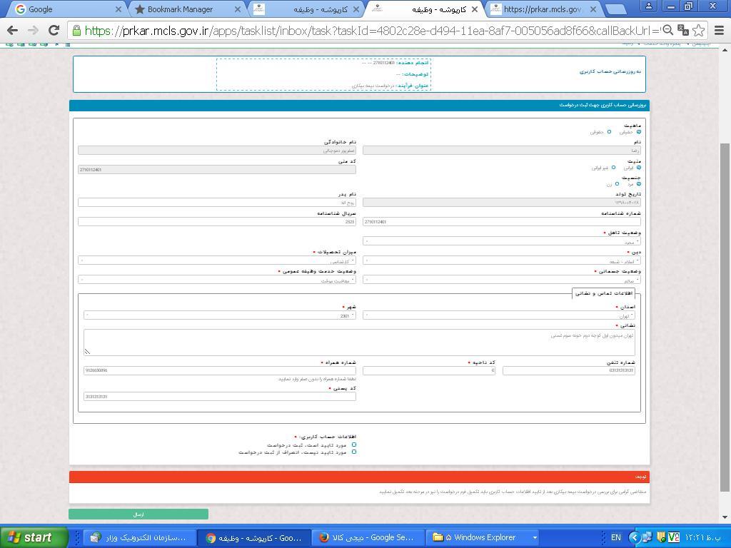Click the شماره همراه mobile number field
Viewport: 731px width, 548px height.
pos(219,370)
